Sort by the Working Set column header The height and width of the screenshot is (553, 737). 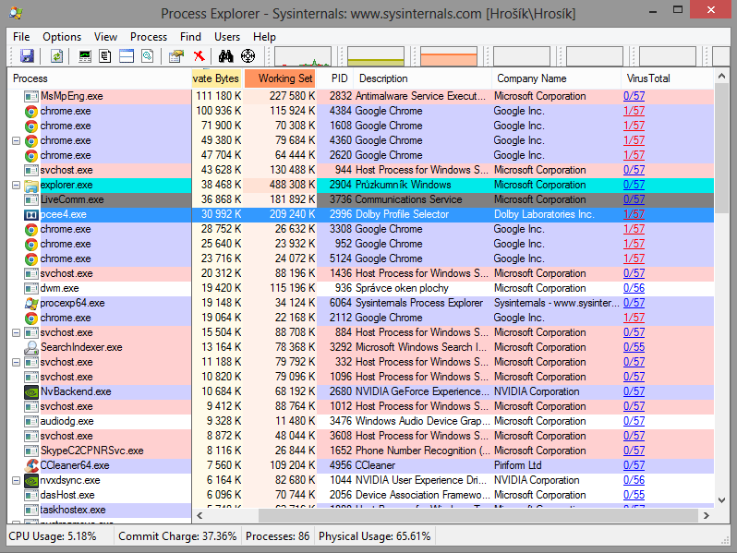pyautogui.click(x=280, y=78)
